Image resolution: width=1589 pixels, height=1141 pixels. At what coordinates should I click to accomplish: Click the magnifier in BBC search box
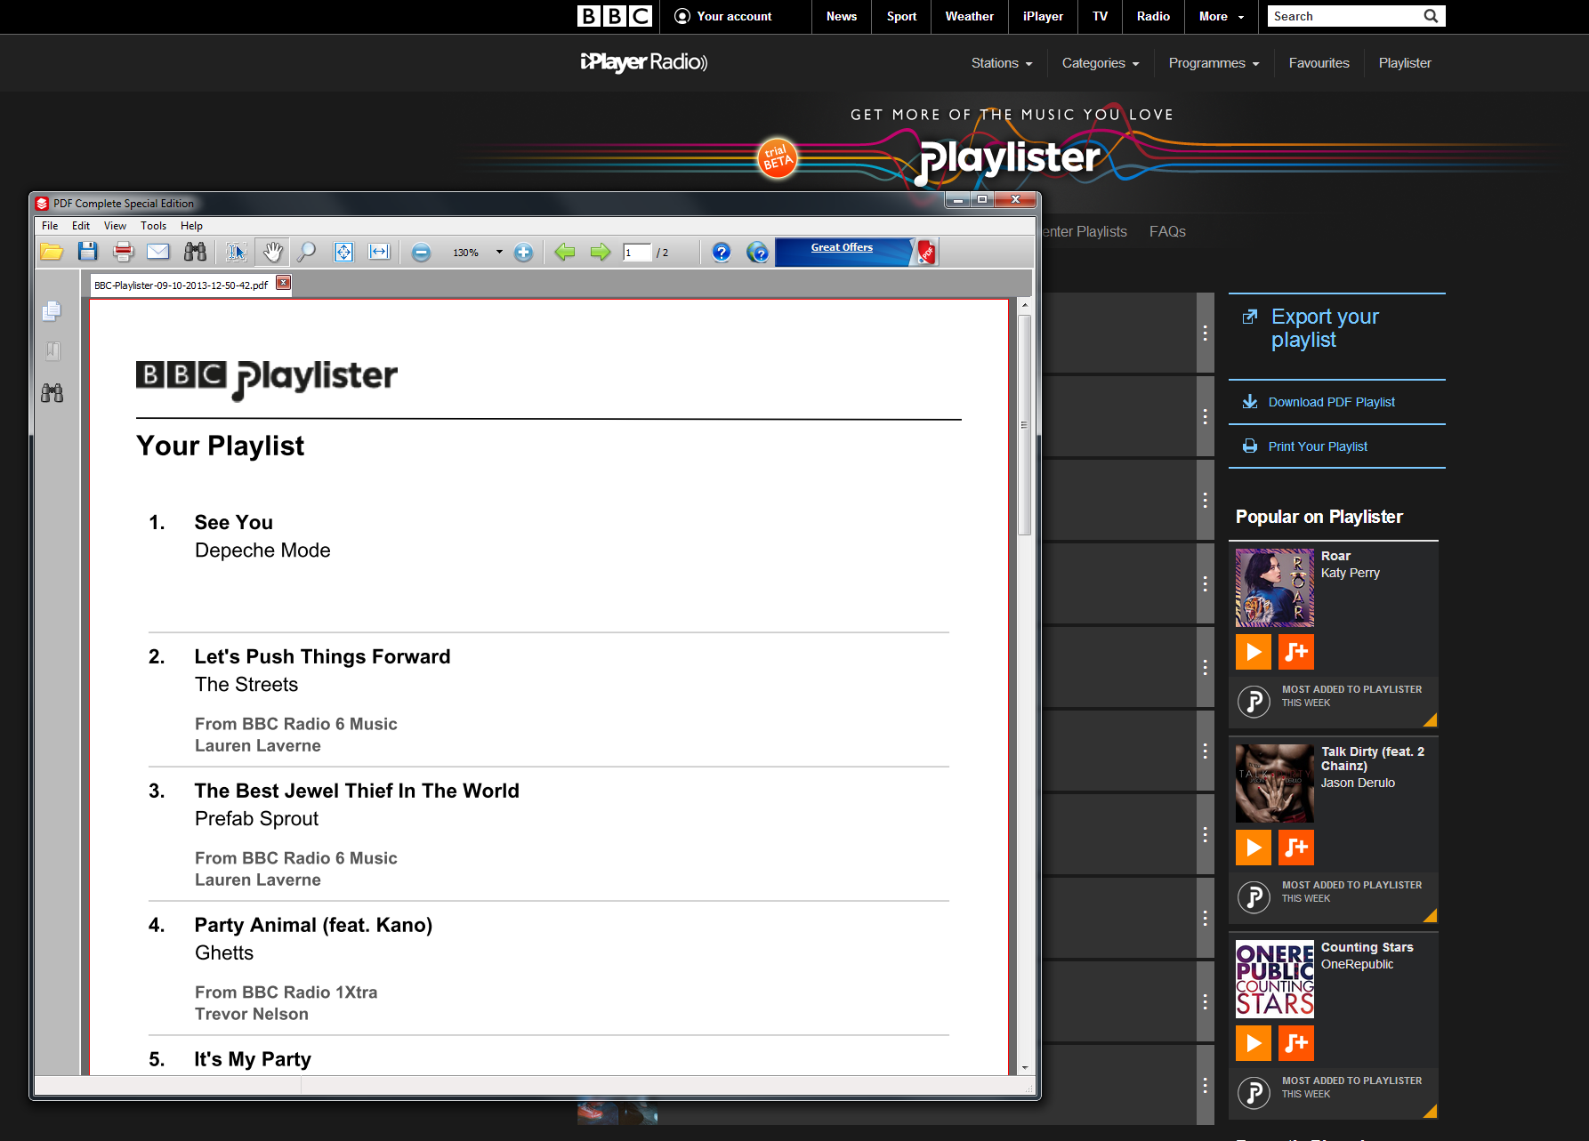click(1431, 16)
